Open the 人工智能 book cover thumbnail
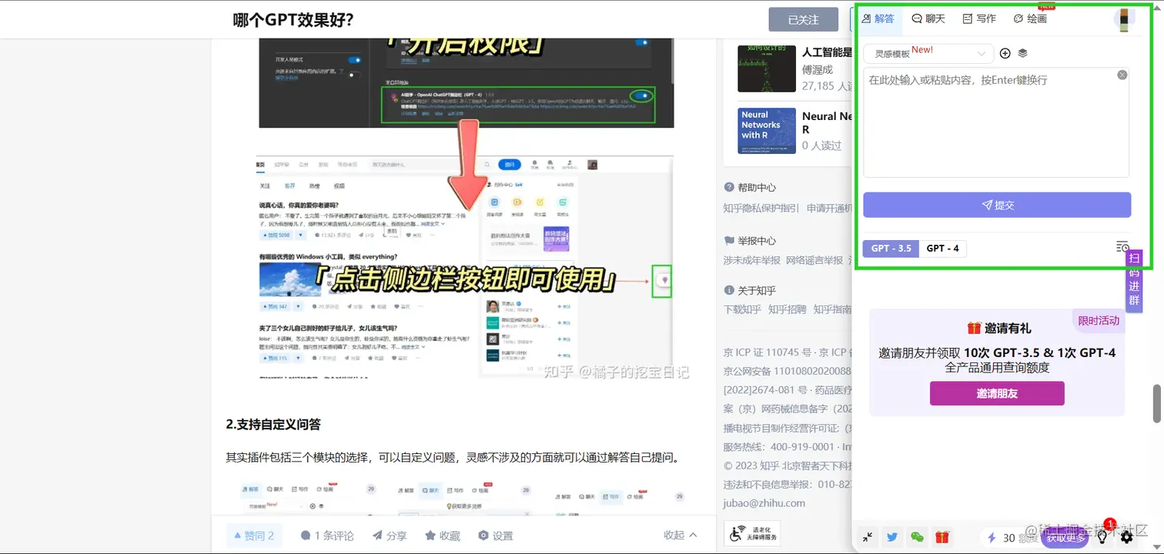The height and width of the screenshot is (554, 1164). (x=766, y=68)
